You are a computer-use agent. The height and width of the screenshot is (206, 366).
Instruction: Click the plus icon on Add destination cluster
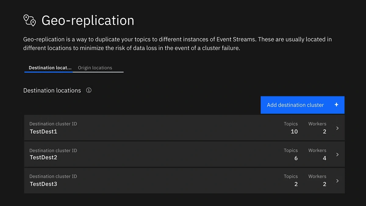point(336,105)
